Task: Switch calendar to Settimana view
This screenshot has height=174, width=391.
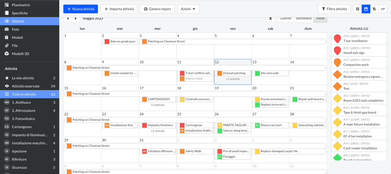Action: click(303, 18)
